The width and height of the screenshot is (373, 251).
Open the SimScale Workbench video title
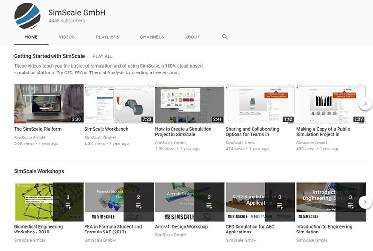(106, 129)
